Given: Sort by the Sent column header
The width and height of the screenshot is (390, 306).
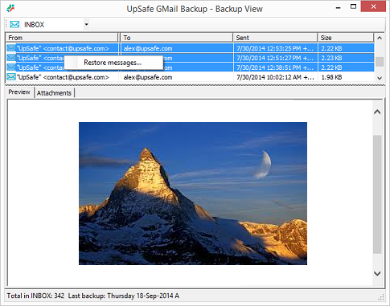Looking at the screenshot, I should (275, 38).
